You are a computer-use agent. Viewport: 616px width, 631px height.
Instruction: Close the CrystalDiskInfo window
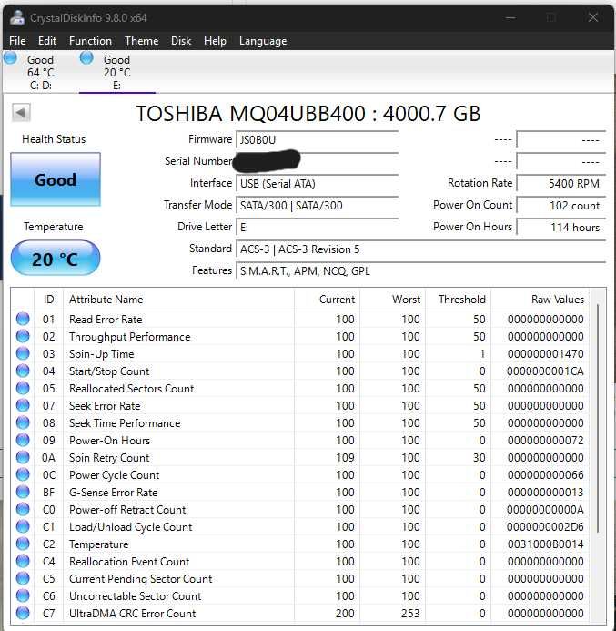tap(593, 17)
